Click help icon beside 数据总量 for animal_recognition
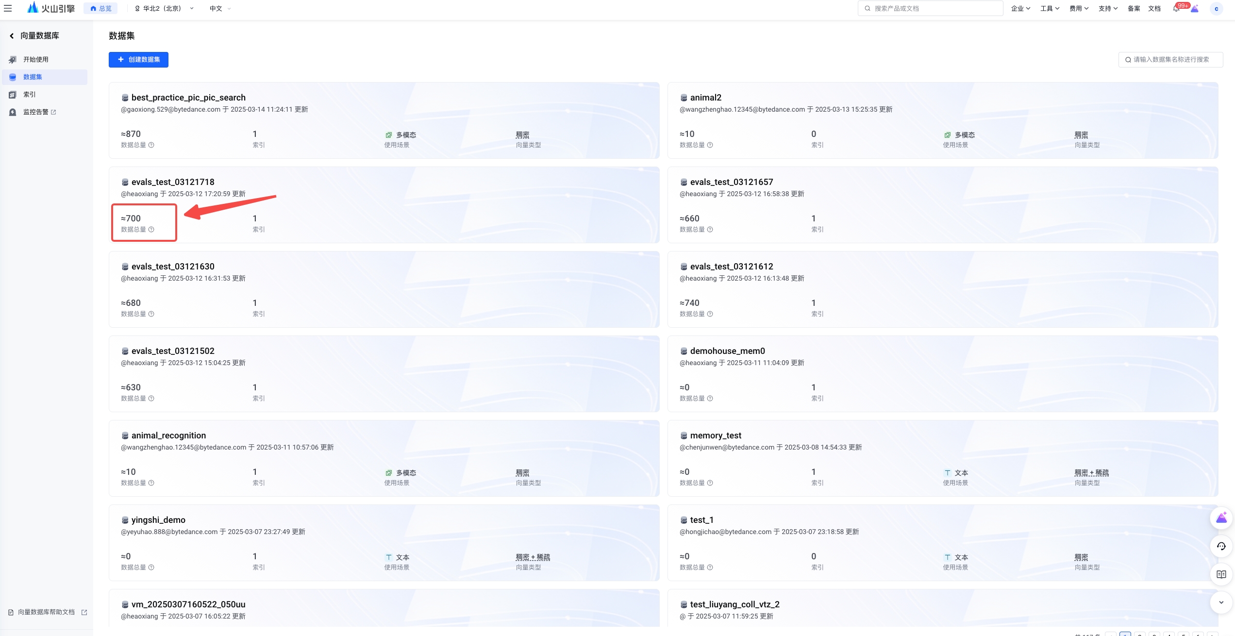The image size is (1235, 636). pos(151,483)
